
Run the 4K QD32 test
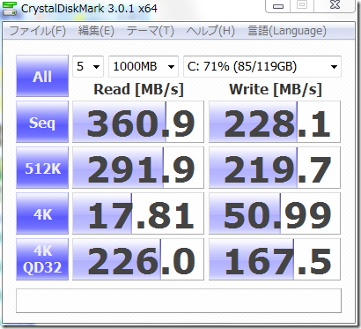pos(42,259)
